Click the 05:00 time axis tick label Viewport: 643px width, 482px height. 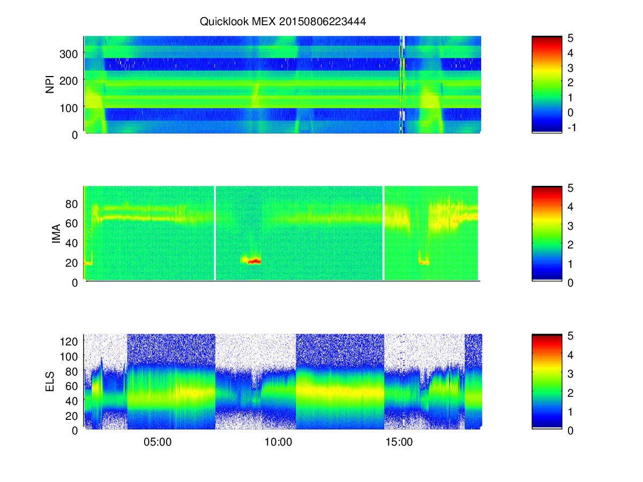159,442
